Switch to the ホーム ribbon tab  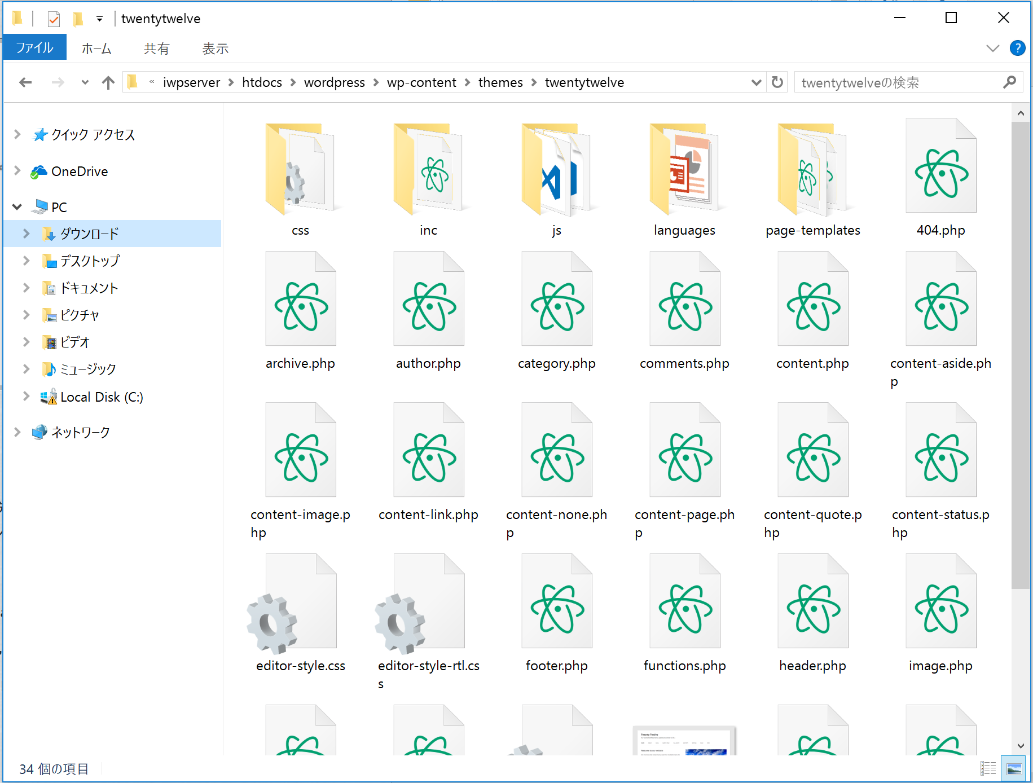coord(96,49)
